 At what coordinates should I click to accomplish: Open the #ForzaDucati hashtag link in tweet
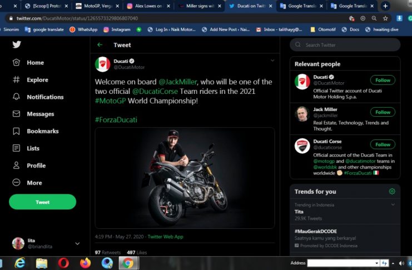116,119
